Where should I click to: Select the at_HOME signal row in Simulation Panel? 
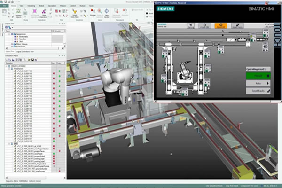click(29, 146)
